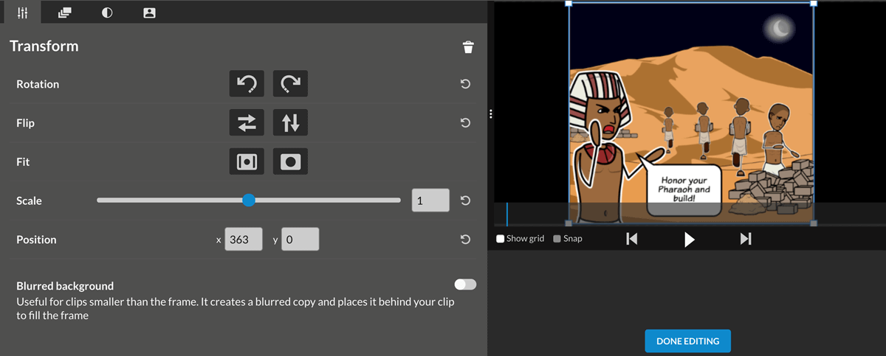Image resolution: width=886 pixels, height=356 pixels.
Task: Select the bottom-left clip resize handle
Action: pyautogui.click(x=569, y=223)
